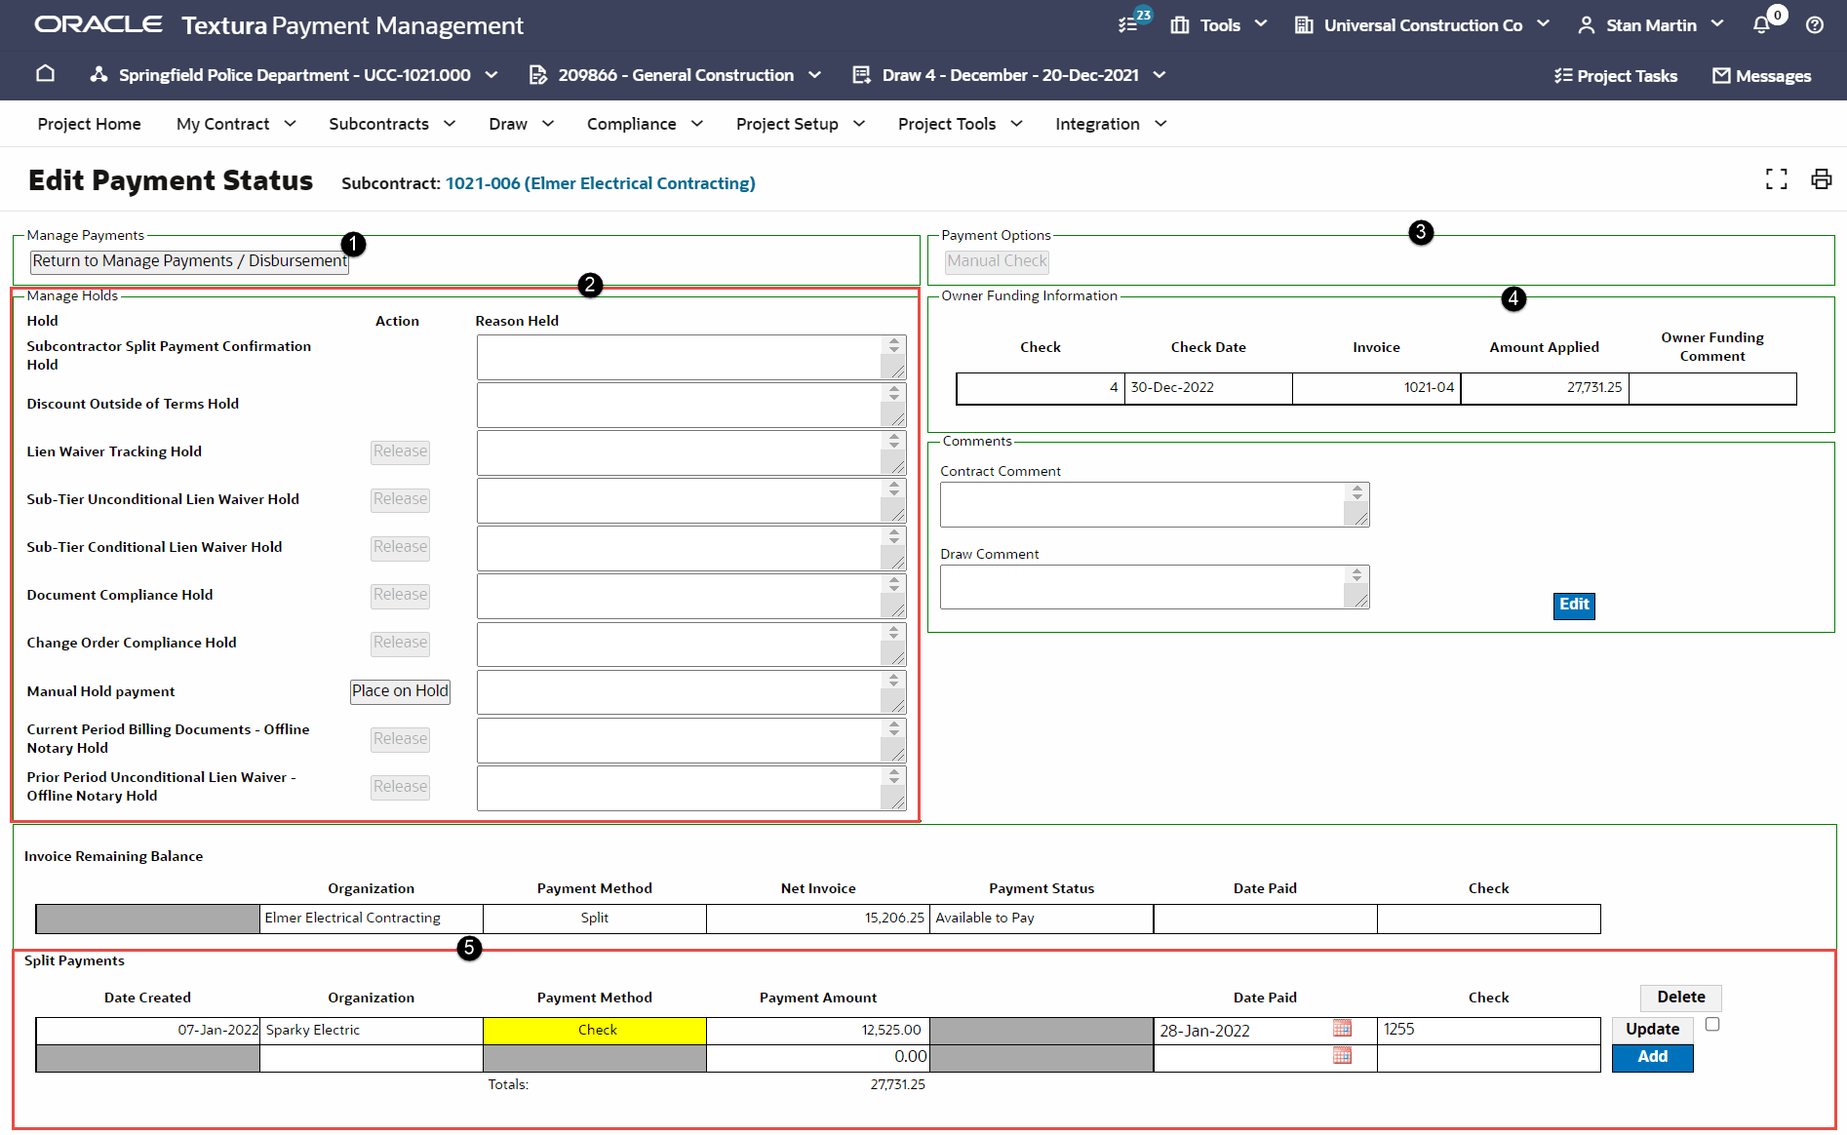Open the Draw menu
Viewport: 1847px width, 1135px height.
click(522, 124)
